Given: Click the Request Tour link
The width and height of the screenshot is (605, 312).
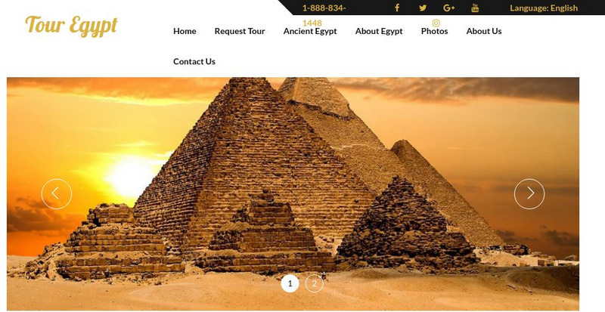Looking at the screenshot, I should pyautogui.click(x=240, y=31).
